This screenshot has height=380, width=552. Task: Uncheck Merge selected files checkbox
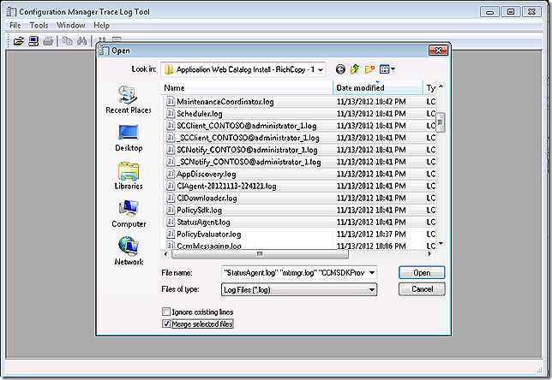[x=166, y=324]
